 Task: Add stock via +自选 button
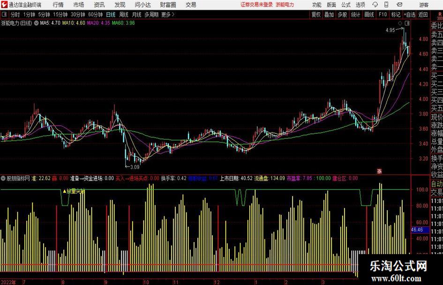[x=409, y=15]
